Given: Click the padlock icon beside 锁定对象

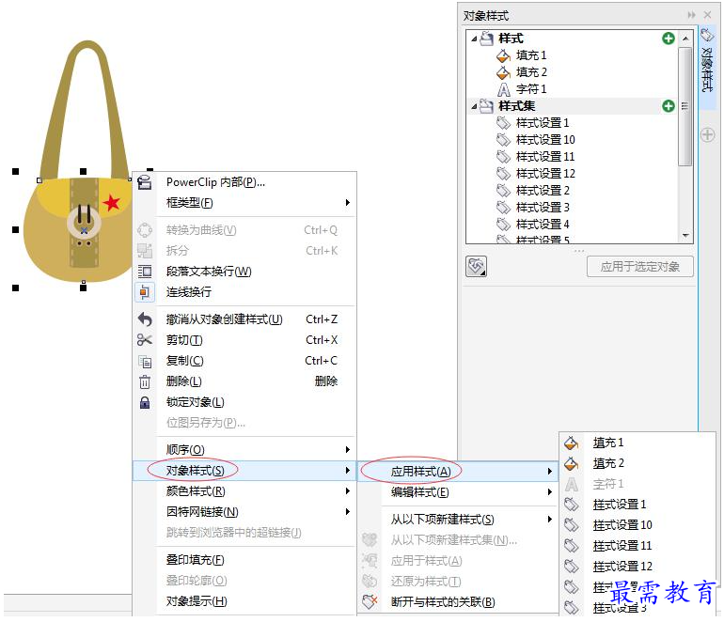Looking at the screenshot, I should coord(145,402).
